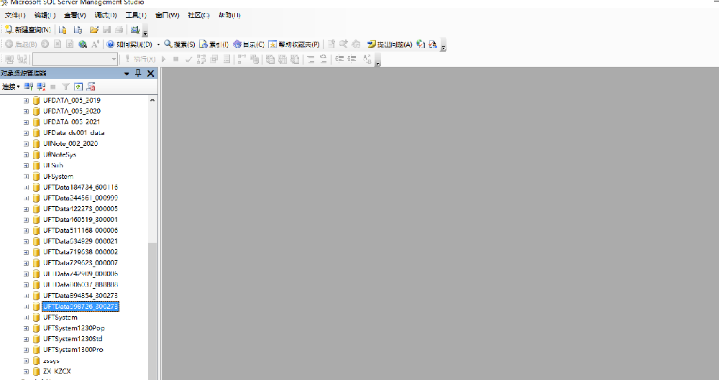Click the font size A icon
719x380 pixels.
[95, 45]
